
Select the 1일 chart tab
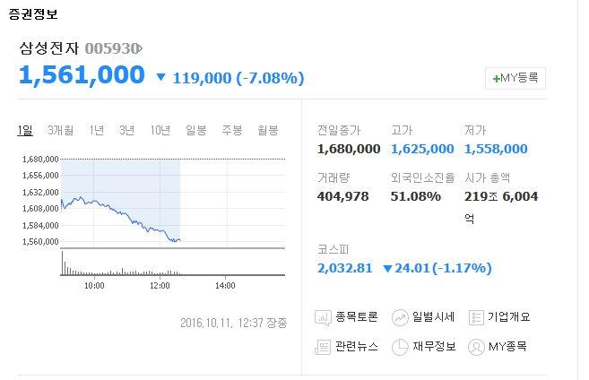pyautogui.click(x=25, y=131)
